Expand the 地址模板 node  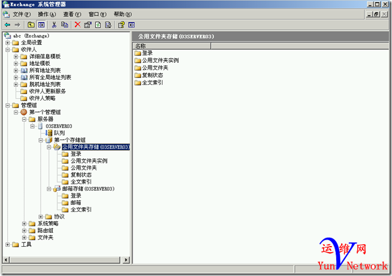coord(16,63)
